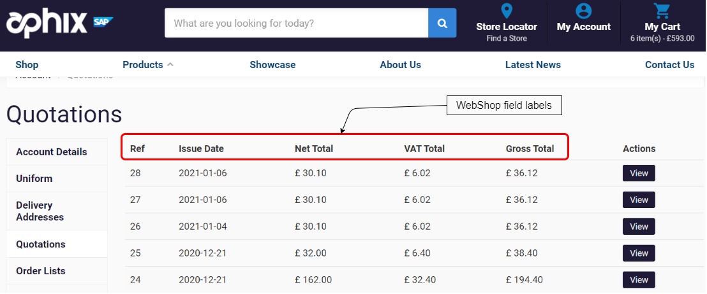Open Order Lists in the sidebar
Viewport: 707px width, 294px height.
(x=41, y=271)
